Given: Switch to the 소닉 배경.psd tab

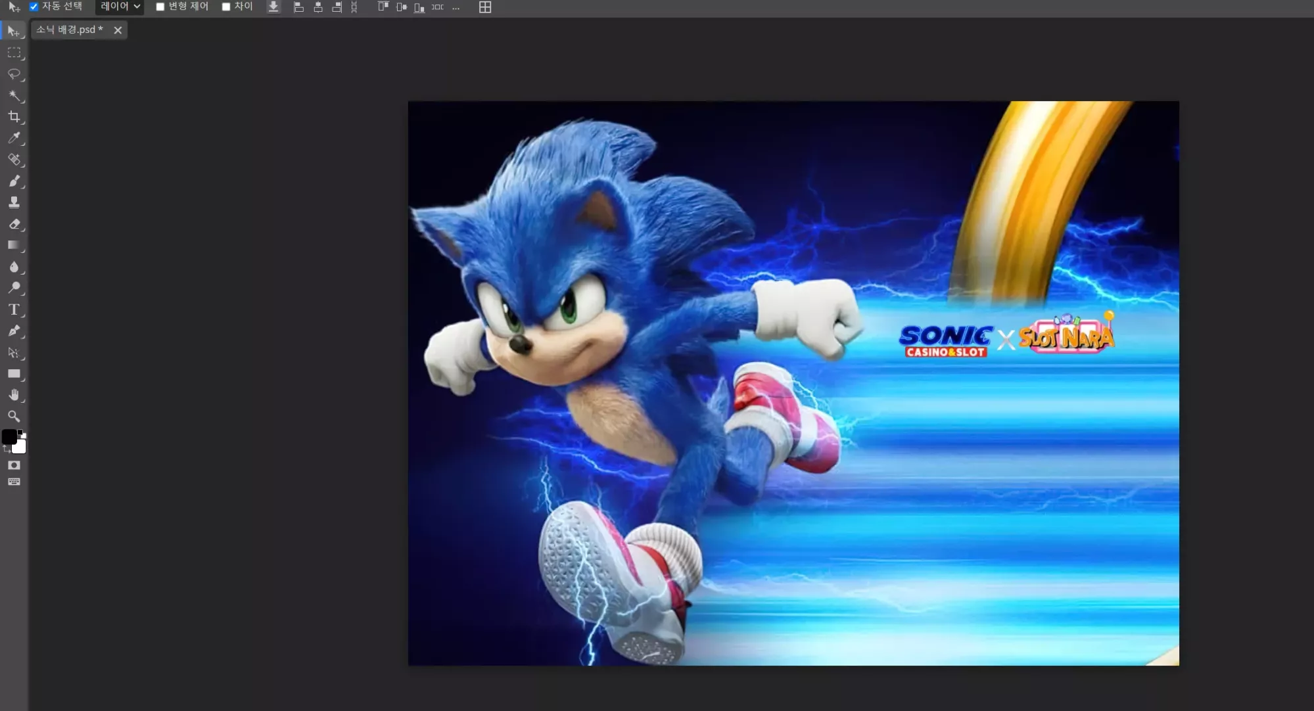Looking at the screenshot, I should 70,30.
